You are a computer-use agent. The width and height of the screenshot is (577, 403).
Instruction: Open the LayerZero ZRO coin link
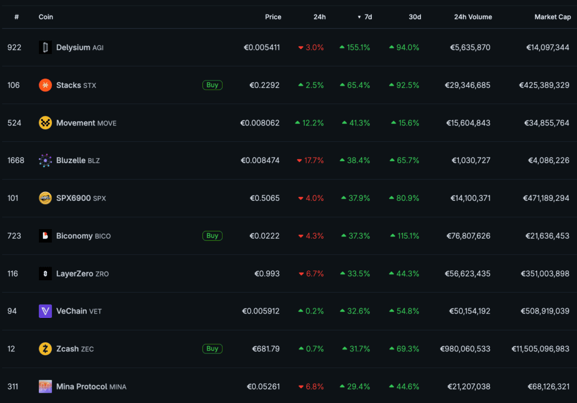82,274
